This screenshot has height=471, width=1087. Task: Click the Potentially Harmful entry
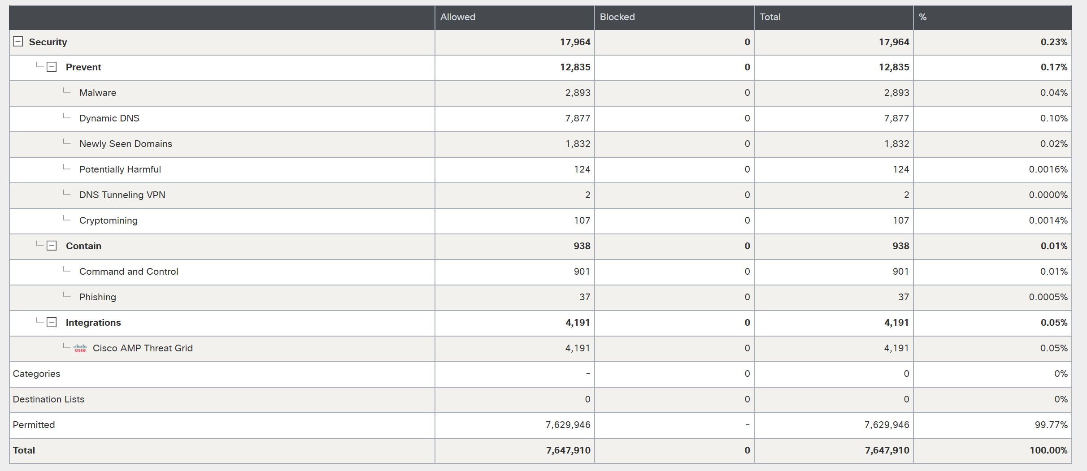click(x=120, y=169)
